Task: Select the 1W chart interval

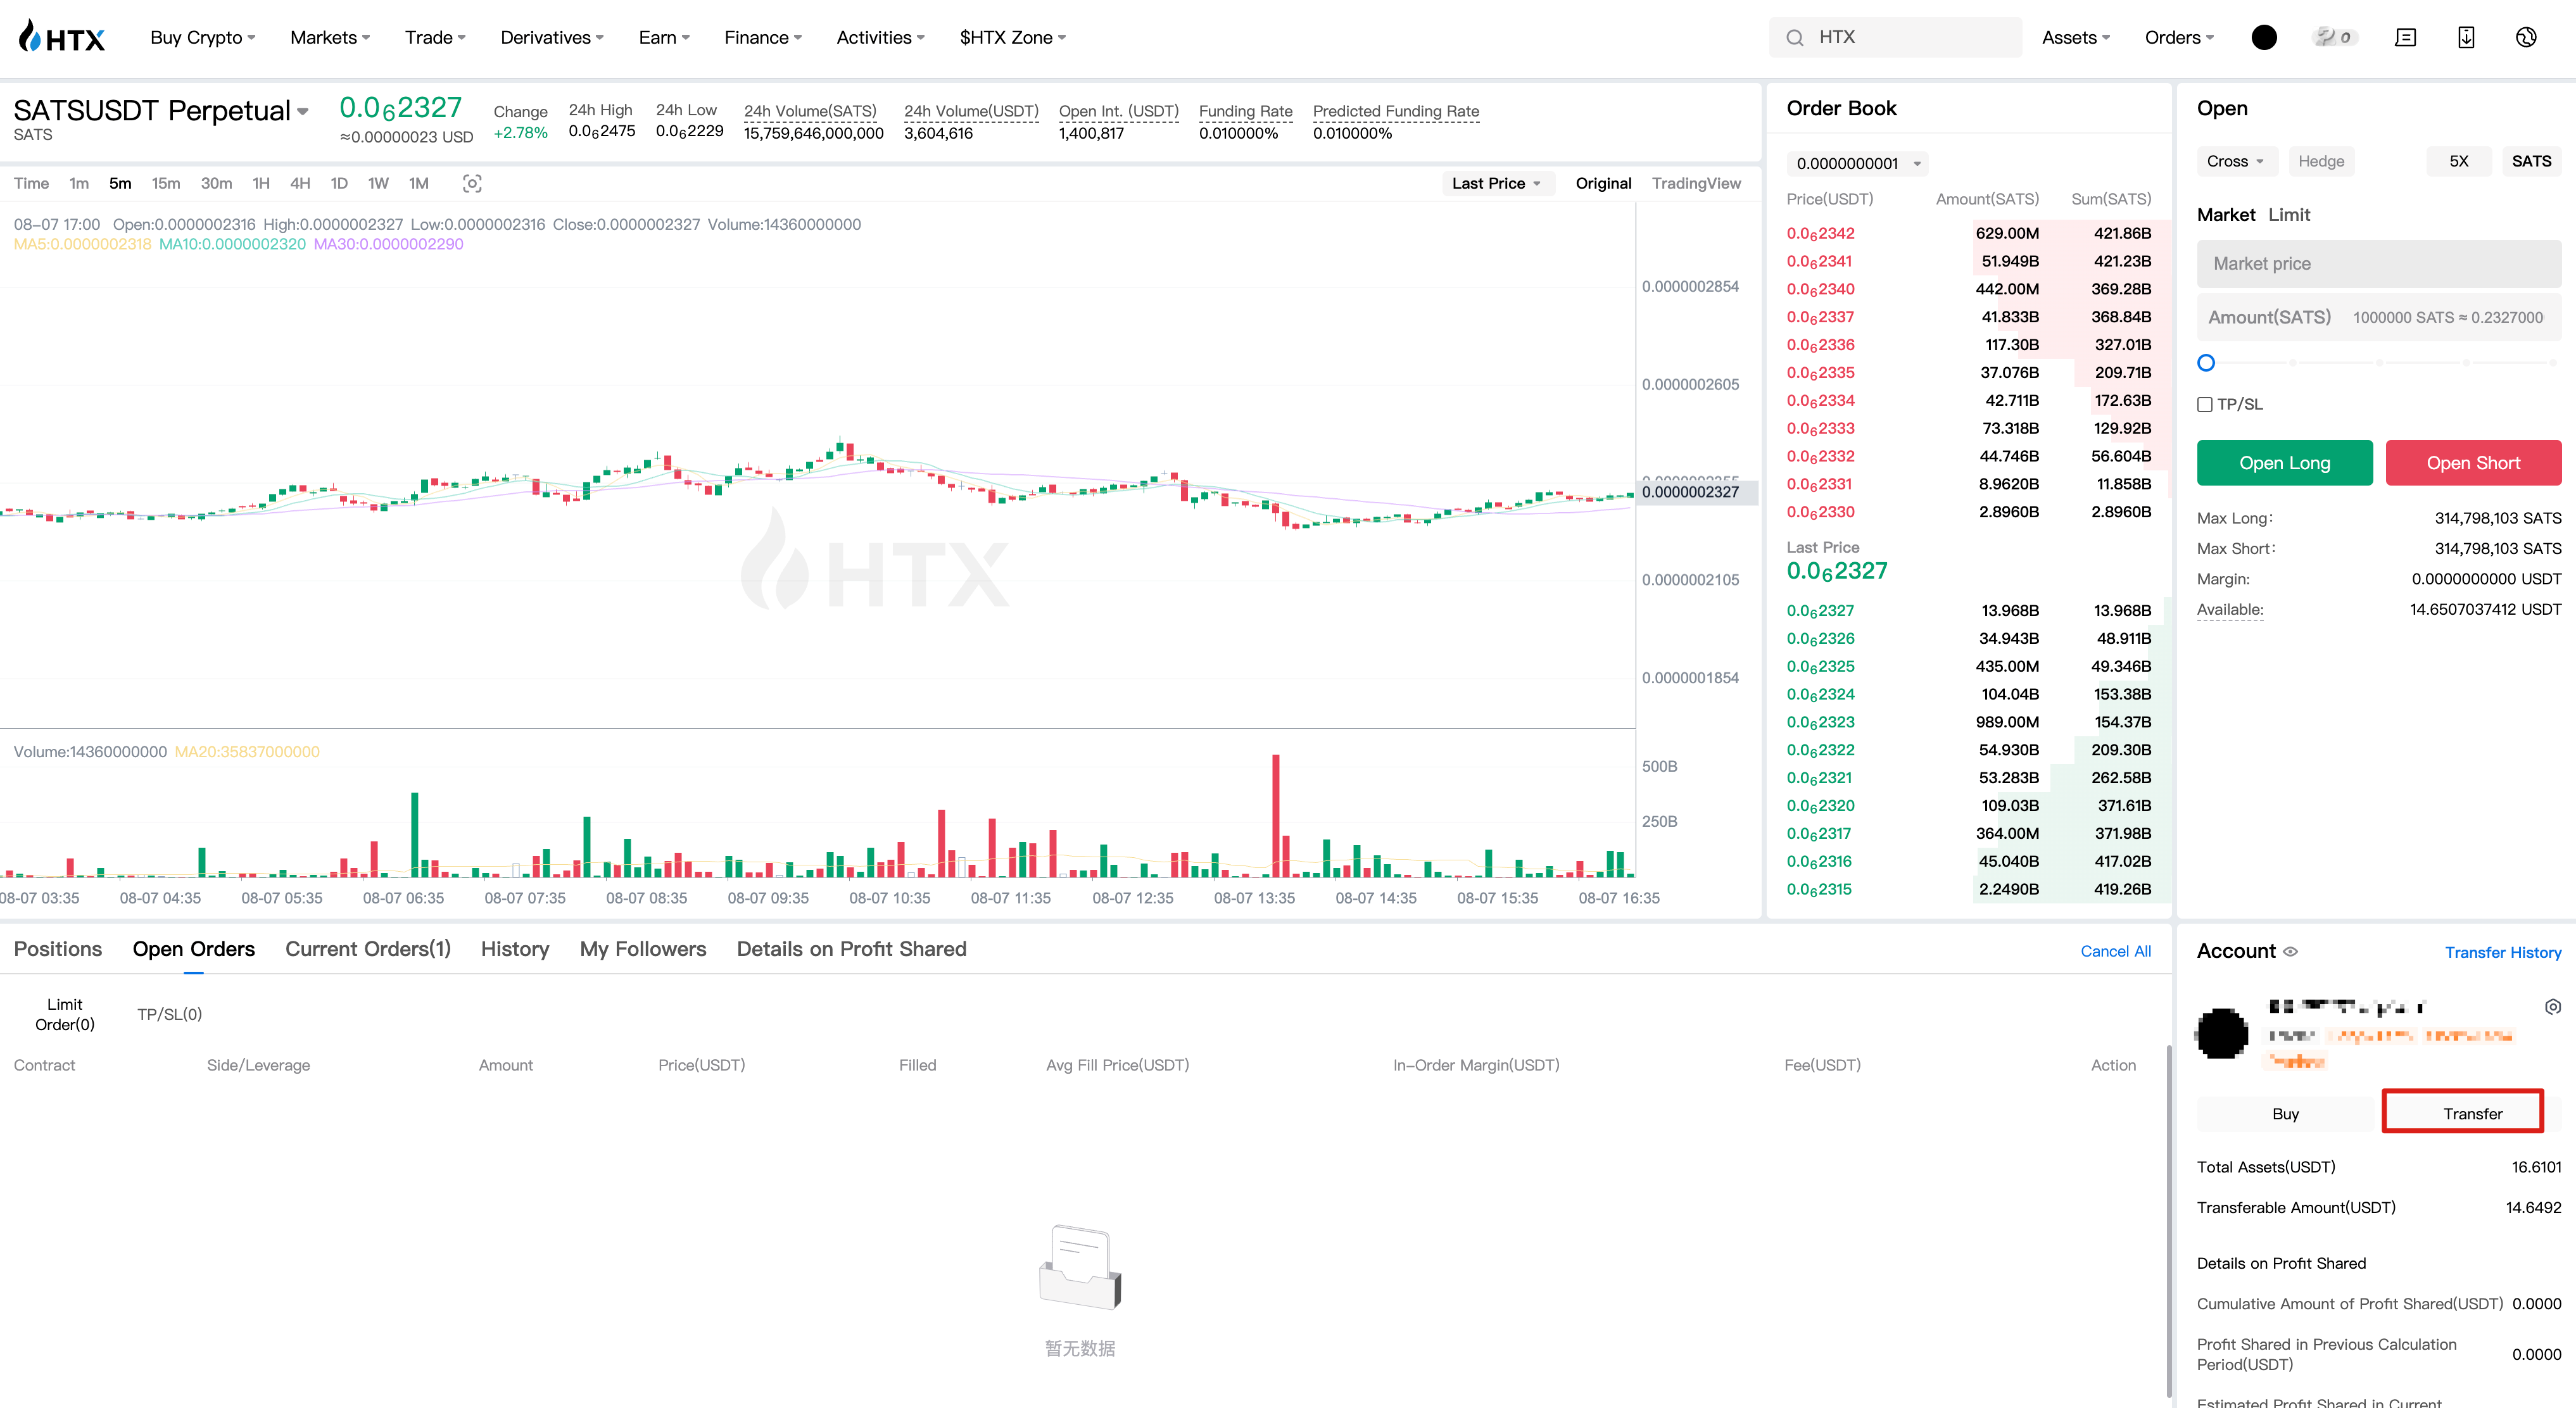Action: 378,183
